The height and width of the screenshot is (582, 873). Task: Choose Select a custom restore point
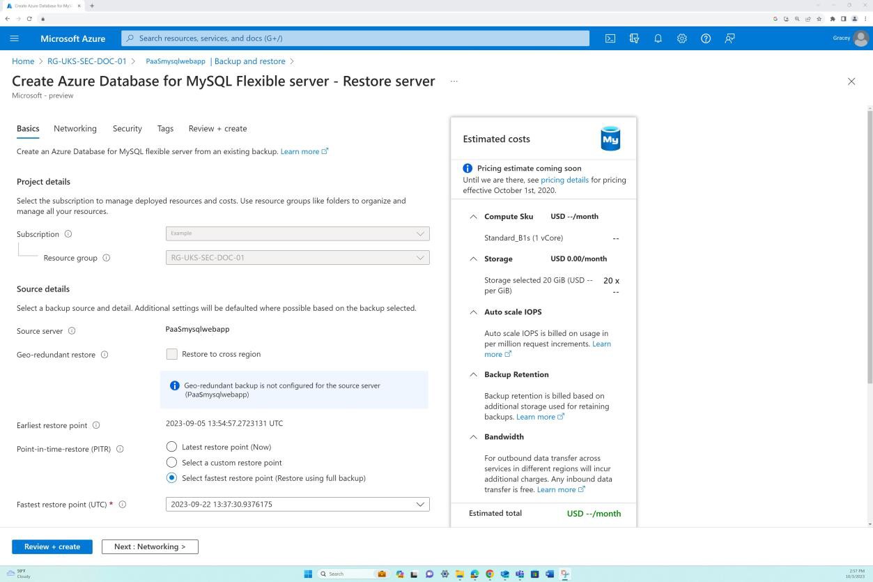(x=171, y=462)
